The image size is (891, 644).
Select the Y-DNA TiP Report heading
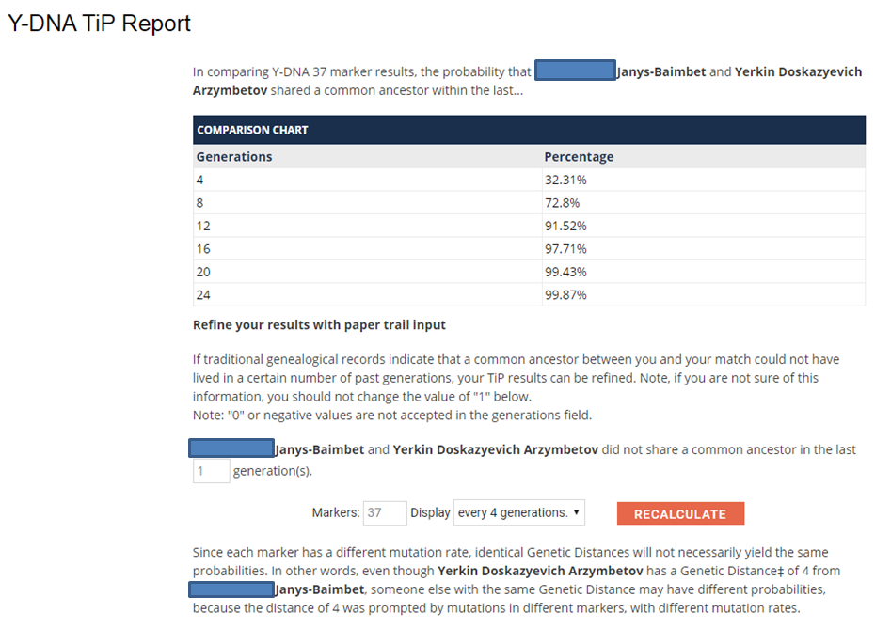pos(99,24)
